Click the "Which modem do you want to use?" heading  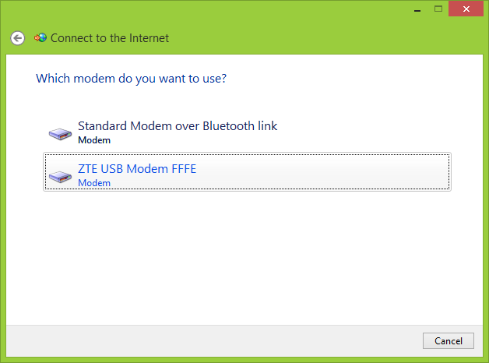137,79
